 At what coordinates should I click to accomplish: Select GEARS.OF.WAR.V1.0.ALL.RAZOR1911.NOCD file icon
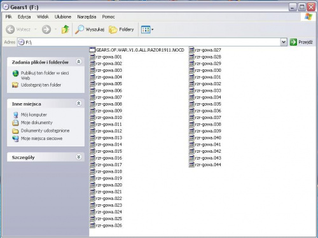coord(92,50)
